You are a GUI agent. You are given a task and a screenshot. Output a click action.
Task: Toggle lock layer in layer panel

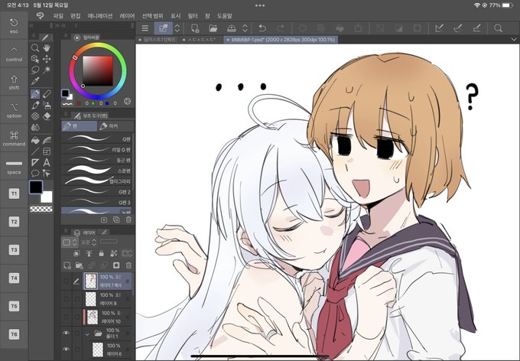101,253
